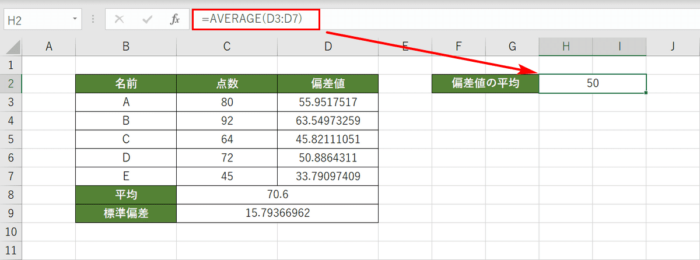Select row 7 header

tap(11, 176)
